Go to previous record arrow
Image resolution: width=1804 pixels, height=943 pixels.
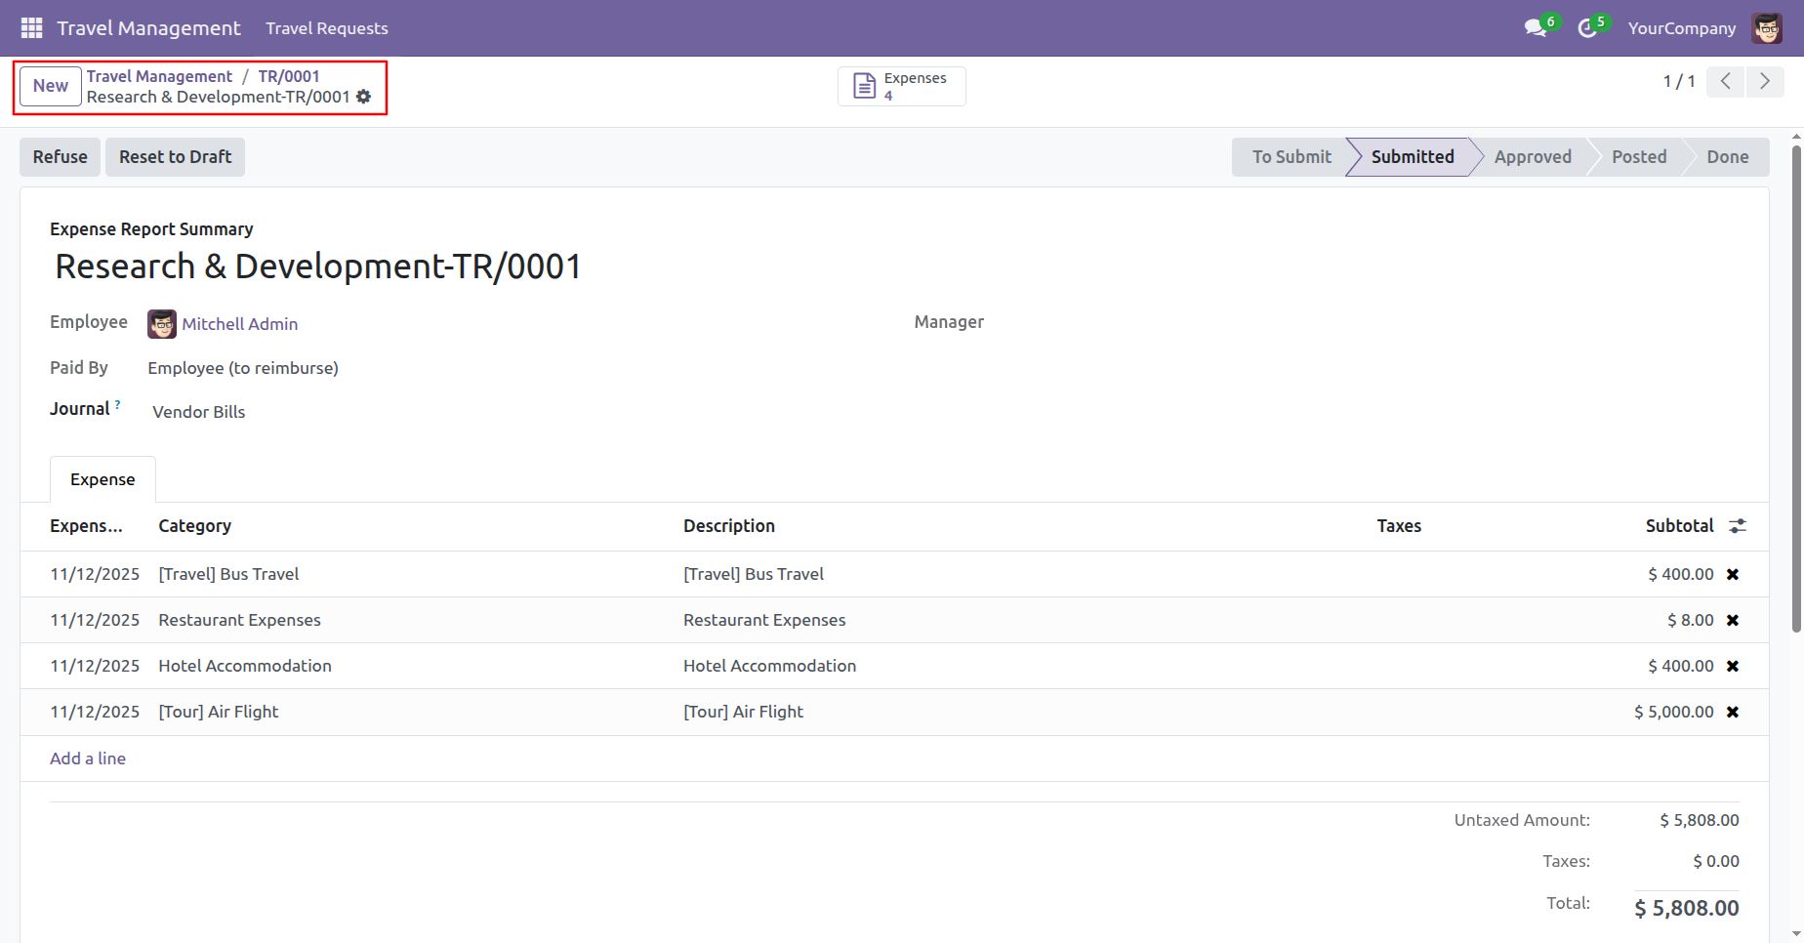(x=1726, y=82)
